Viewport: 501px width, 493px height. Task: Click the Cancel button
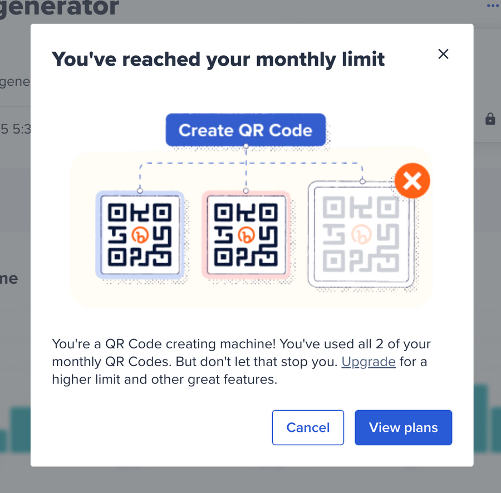(308, 427)
